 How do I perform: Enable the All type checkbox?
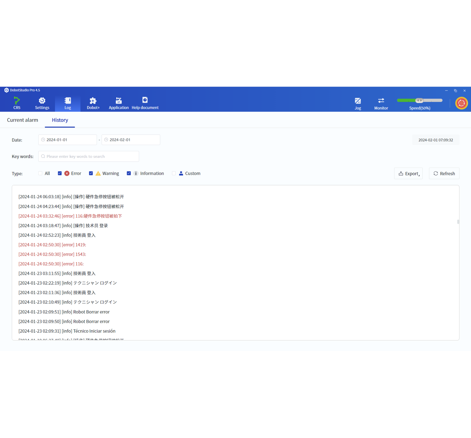tap(40, 173)
